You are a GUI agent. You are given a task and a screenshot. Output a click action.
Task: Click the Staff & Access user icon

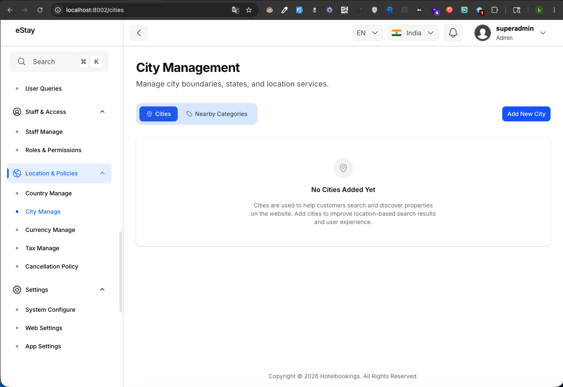coord(17,112)
